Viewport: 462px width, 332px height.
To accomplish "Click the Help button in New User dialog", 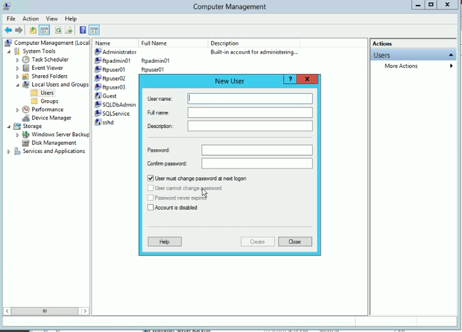I will [x=164, y=242].
